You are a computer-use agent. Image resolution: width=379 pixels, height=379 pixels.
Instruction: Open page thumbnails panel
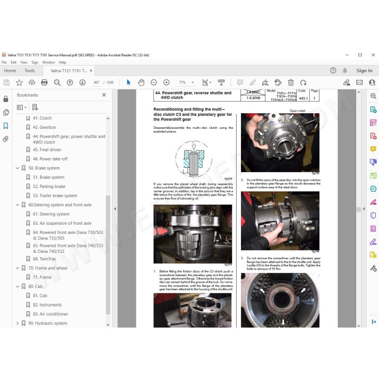[6, 113]
